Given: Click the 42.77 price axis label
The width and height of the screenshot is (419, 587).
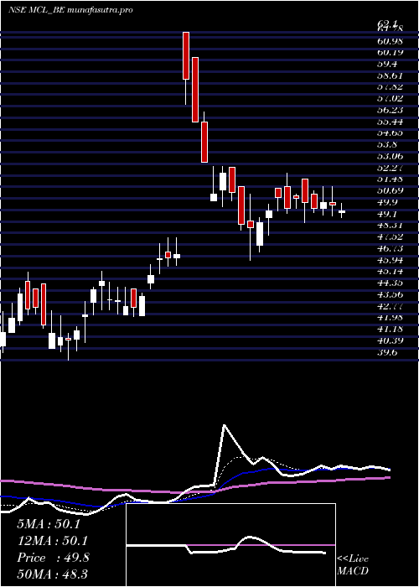Looking at the screenshot, I should pos(390,306).
